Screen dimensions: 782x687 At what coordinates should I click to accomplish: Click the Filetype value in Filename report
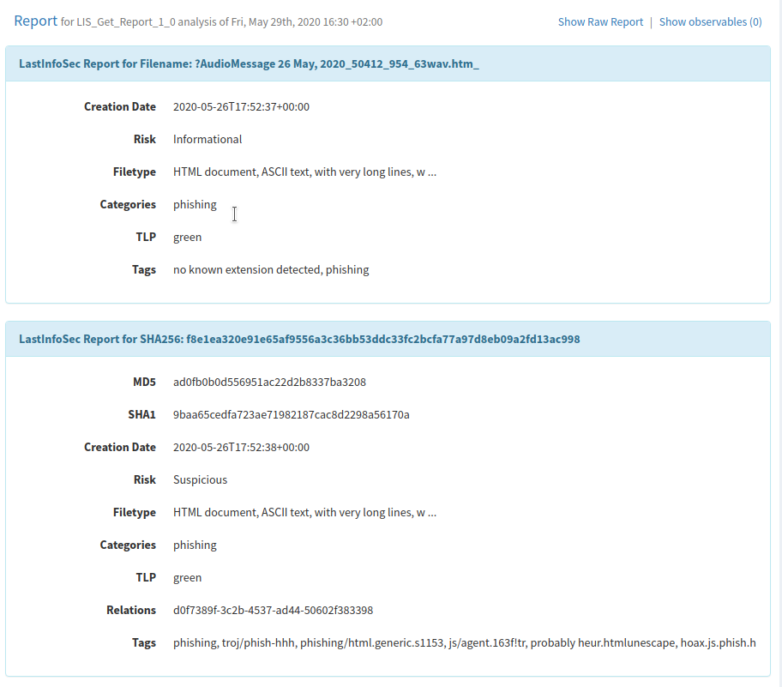[x=304, y=172]
